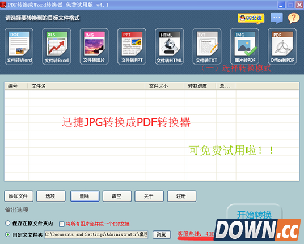Open help via the orange question mark

(x=294, y=18)
